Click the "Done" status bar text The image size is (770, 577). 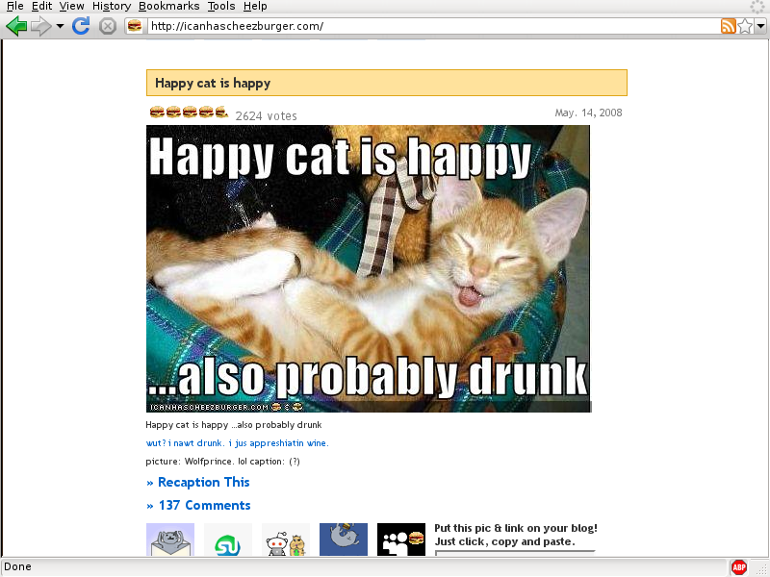[17, 566]
